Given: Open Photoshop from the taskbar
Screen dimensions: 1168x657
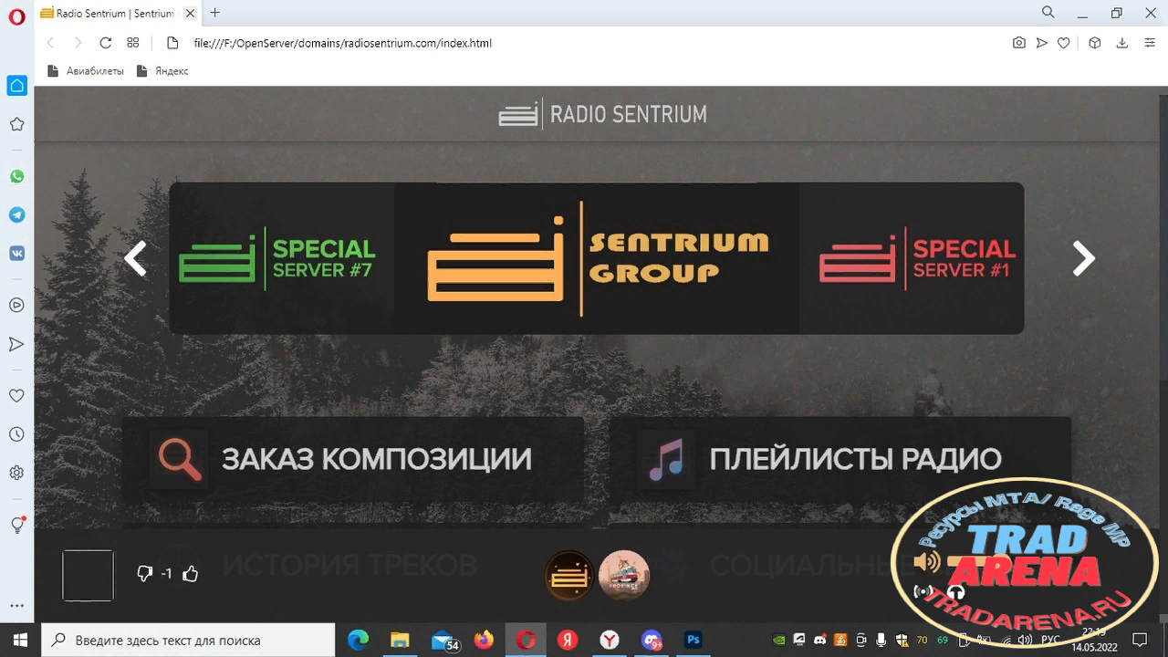Looking at the screenshot, I should [693, 641].
